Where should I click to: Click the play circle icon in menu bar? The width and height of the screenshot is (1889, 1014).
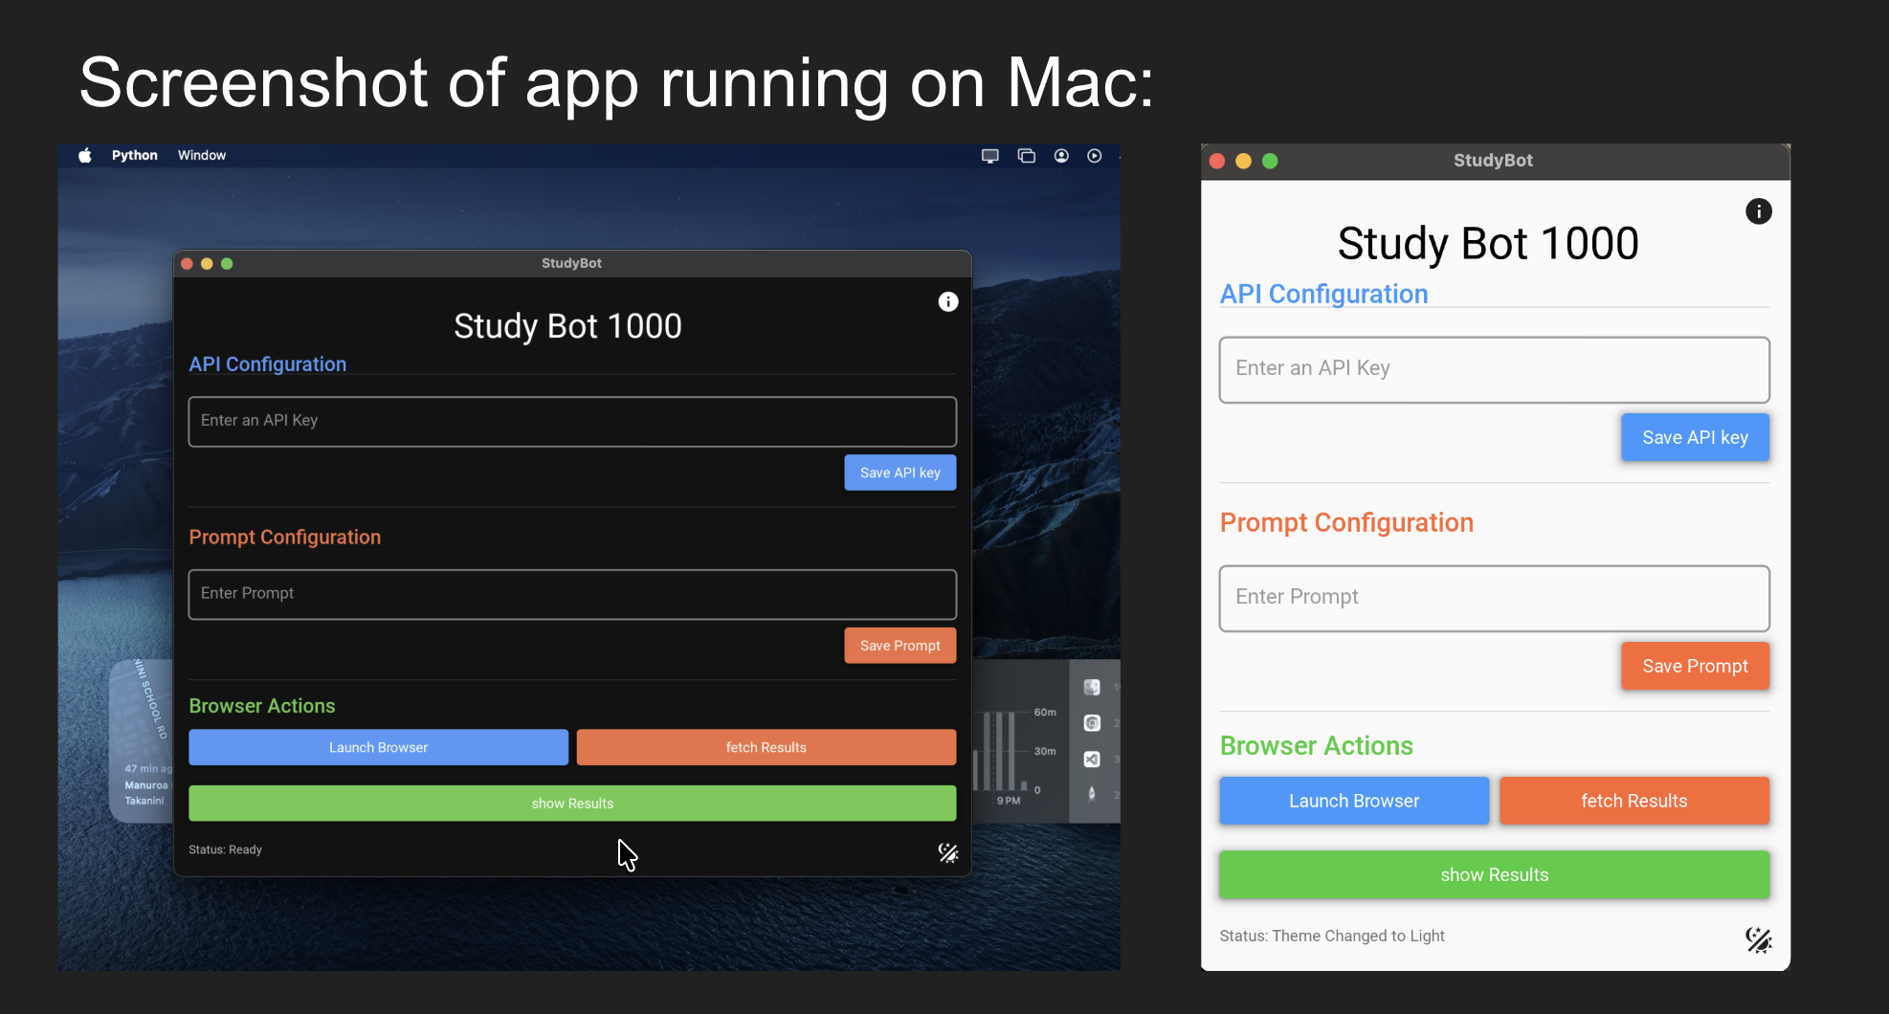(x=1095, y=156)
